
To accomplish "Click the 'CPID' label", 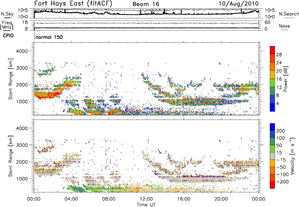I will click(8, 35).
